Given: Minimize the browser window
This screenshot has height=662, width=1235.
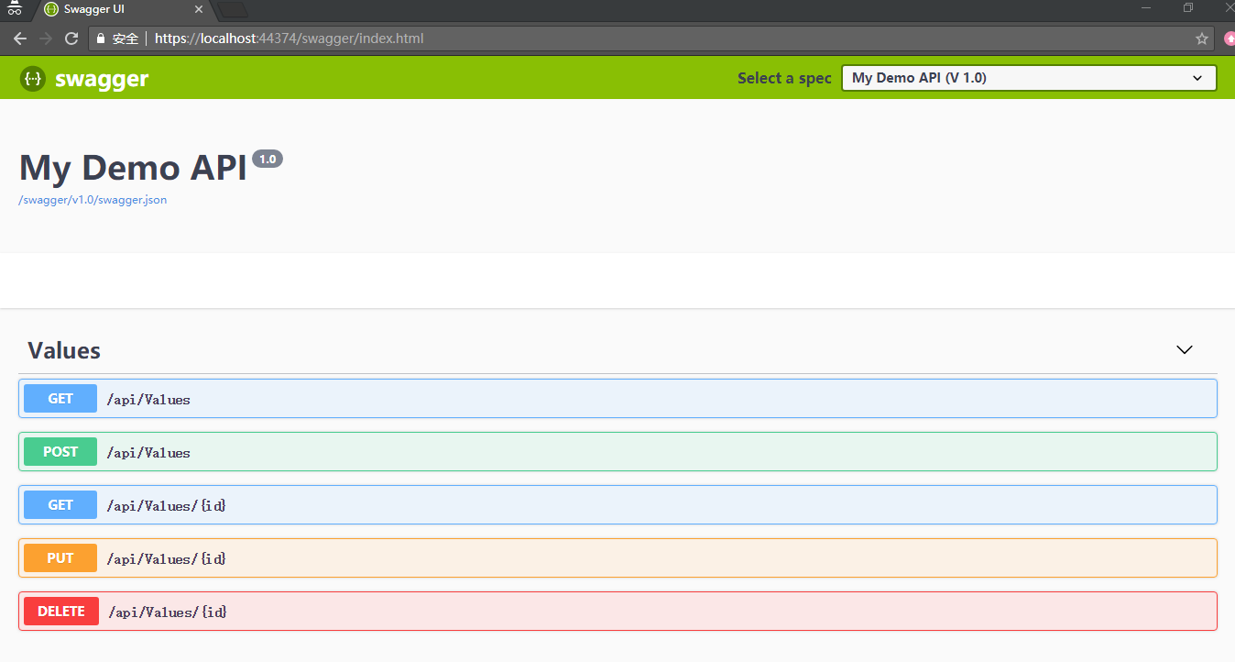Looking at the screenshot, I should (x=1146, y=8).
